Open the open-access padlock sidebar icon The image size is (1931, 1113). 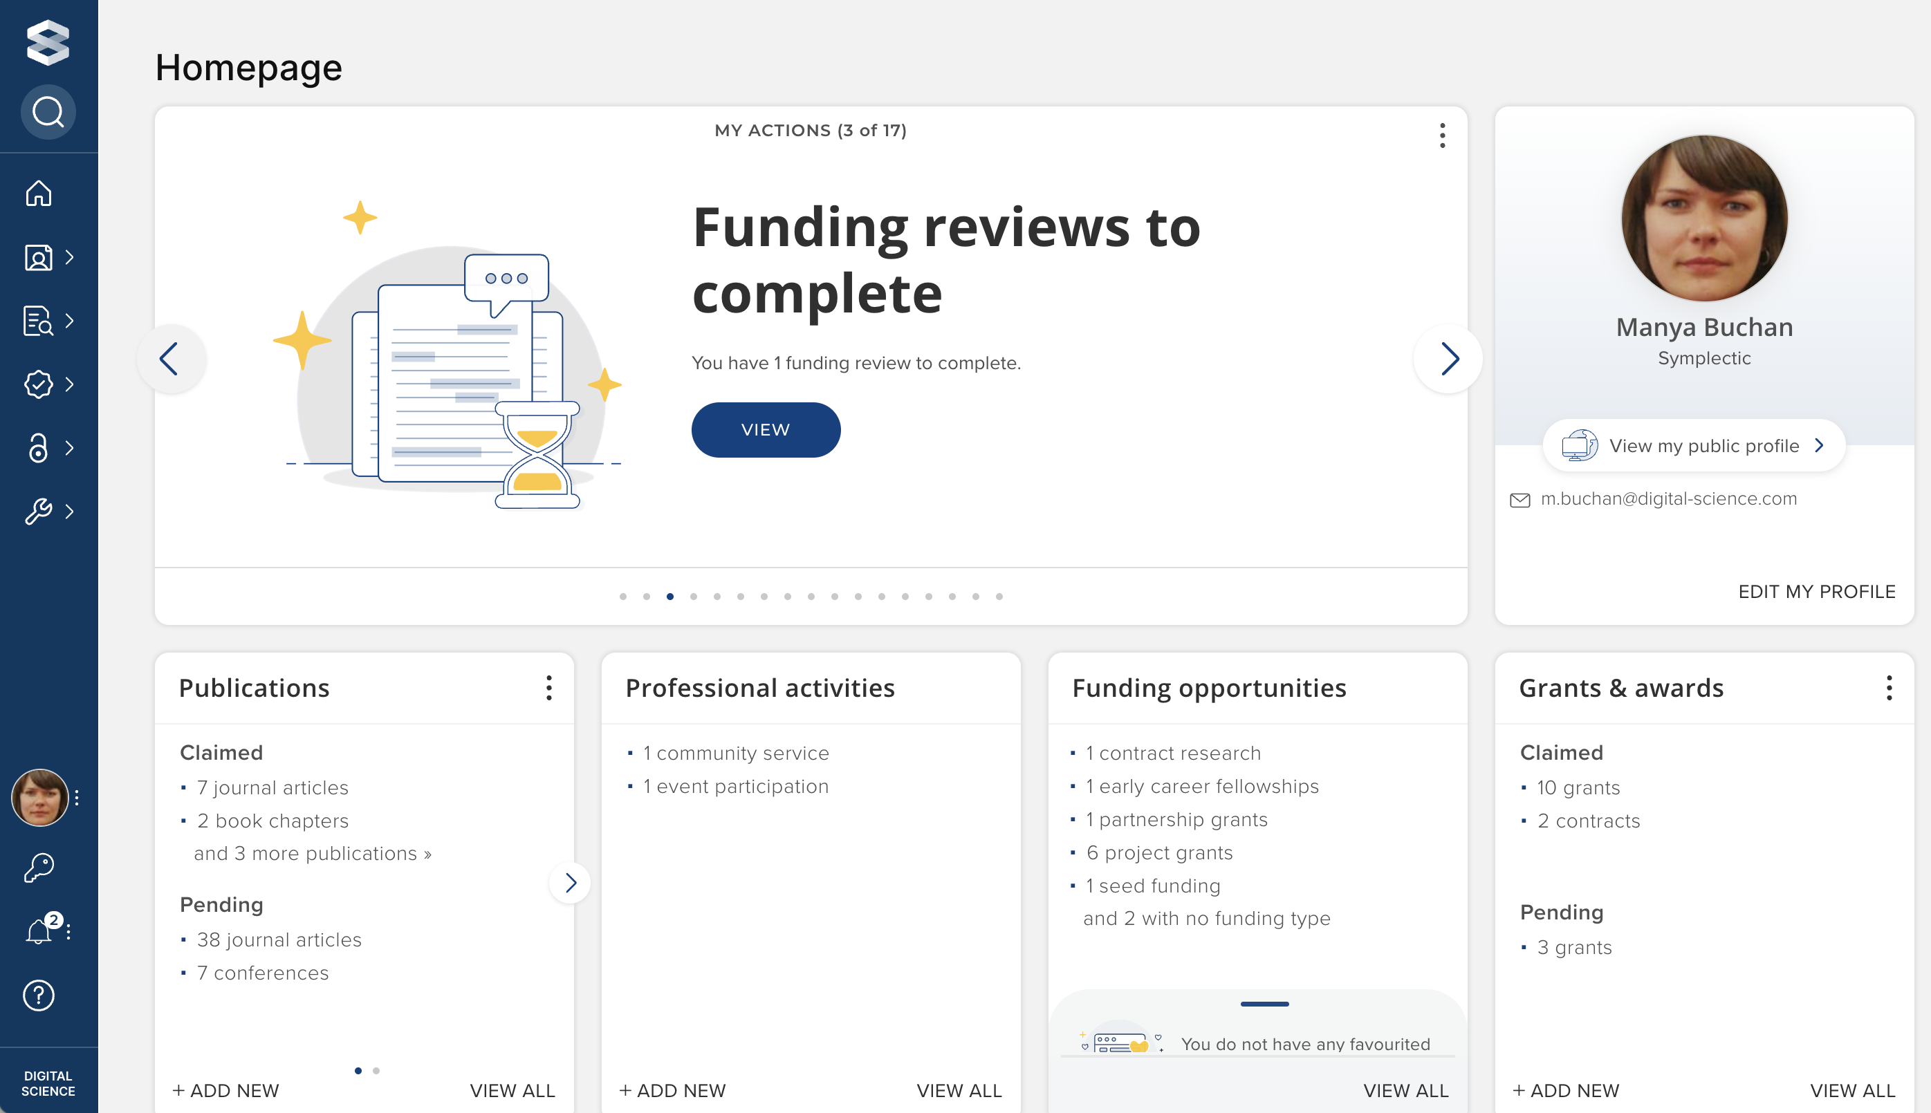click(x=38, y=448)
